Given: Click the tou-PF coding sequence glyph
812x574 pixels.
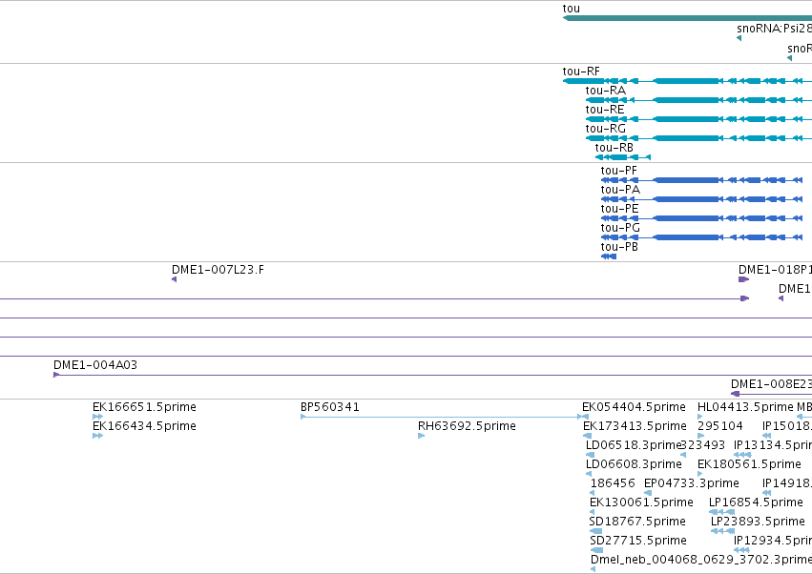Looking at the screenshot, I should point(701,180).
